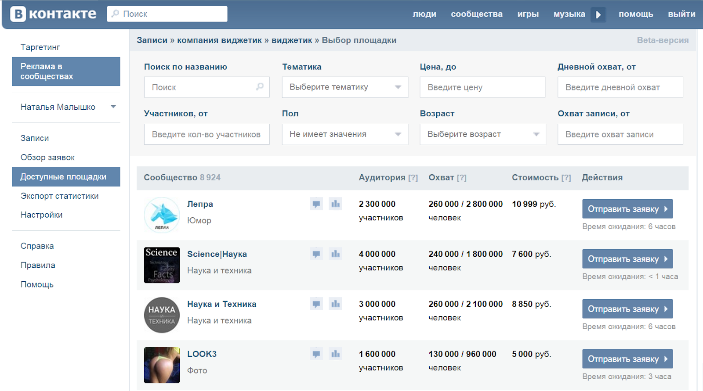Send request to Лепра community
Viewport: 703px width, 391px height.
627,209
